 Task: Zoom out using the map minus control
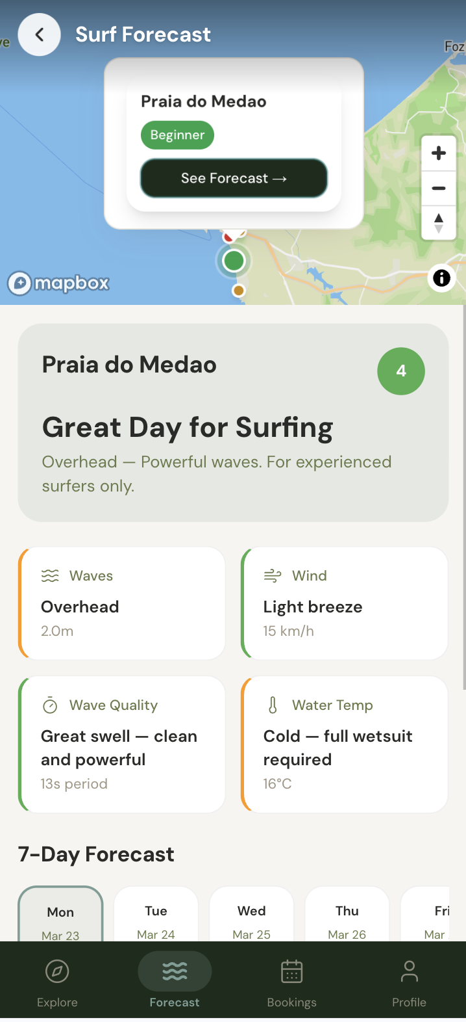[x=439, y=188]
